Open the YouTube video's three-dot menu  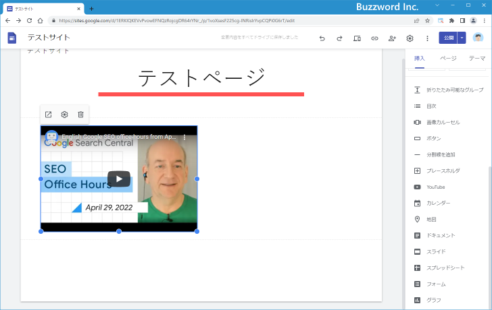184,137
